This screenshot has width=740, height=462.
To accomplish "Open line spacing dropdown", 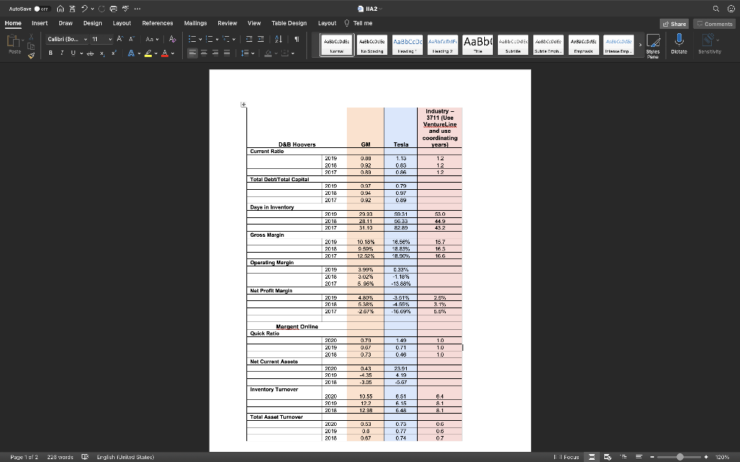I will point(247,53).
